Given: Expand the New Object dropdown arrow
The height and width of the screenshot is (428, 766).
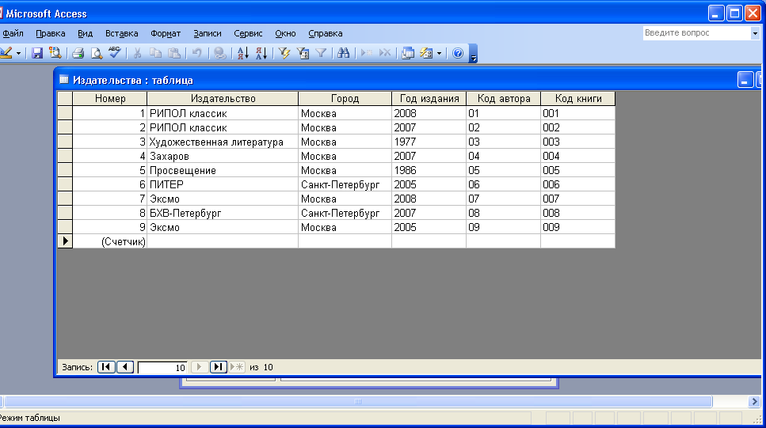Looking at the screenshot, I should pyautogui.click(x=439, y=53).
